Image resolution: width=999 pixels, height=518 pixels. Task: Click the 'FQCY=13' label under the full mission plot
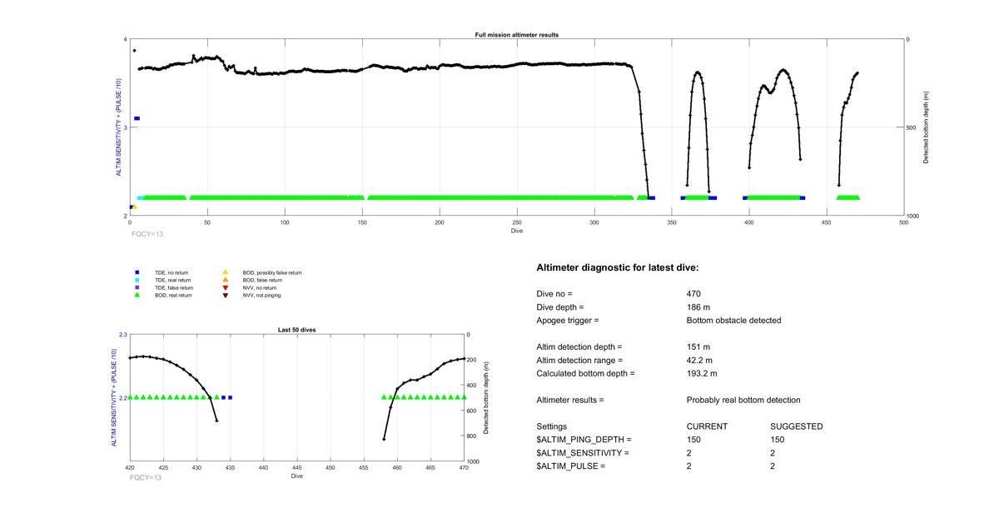[147, 234]
